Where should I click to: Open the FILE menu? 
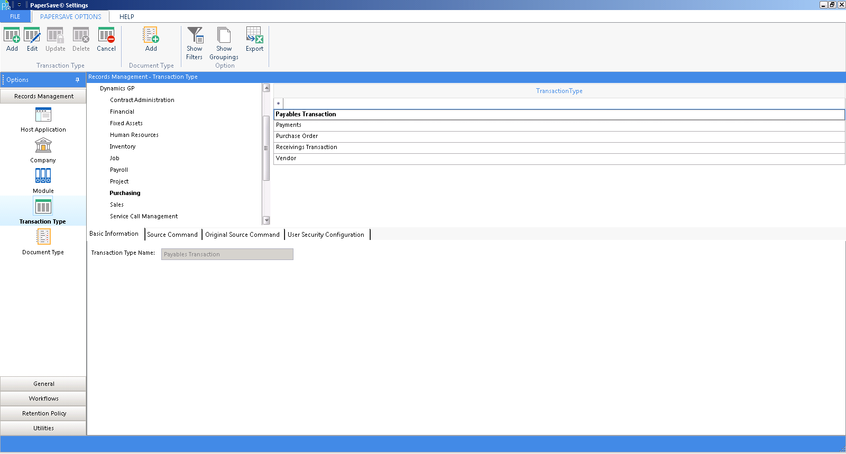click(15, 16)
